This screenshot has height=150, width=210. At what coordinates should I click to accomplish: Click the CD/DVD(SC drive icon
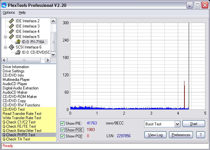coord(18,52)
